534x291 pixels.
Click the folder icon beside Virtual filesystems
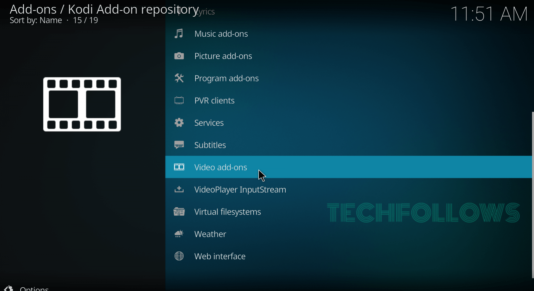click(179, 212)
